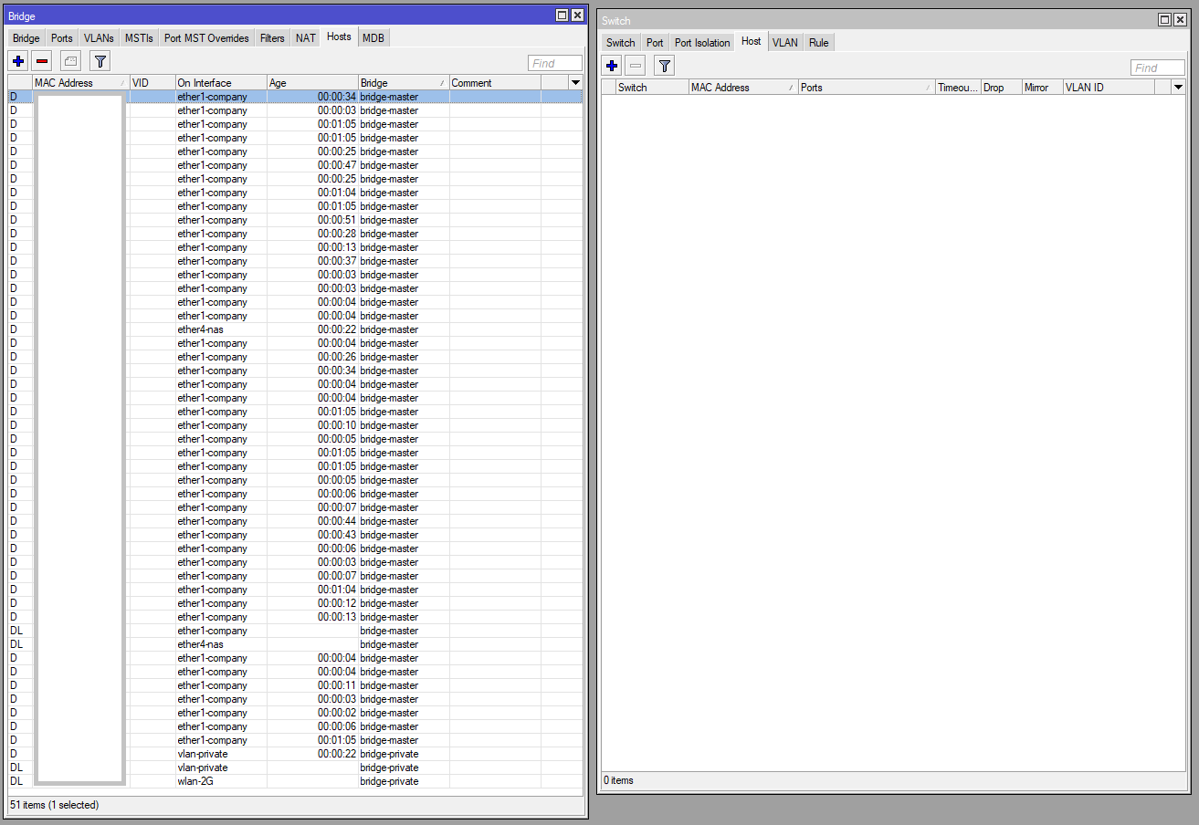Screen dimensions: 1199x825
Task: Click the Find field in Switch window
Action: pyautogui.click(x=1157, y=67)
